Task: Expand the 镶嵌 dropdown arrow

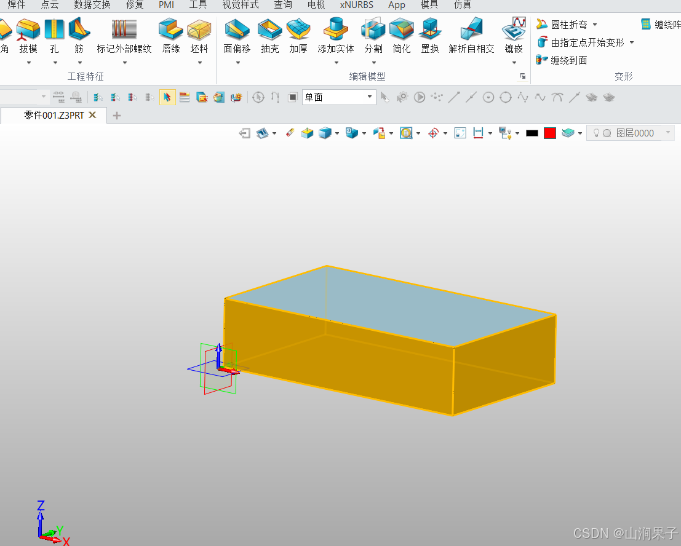Action: tap(514, 63)
